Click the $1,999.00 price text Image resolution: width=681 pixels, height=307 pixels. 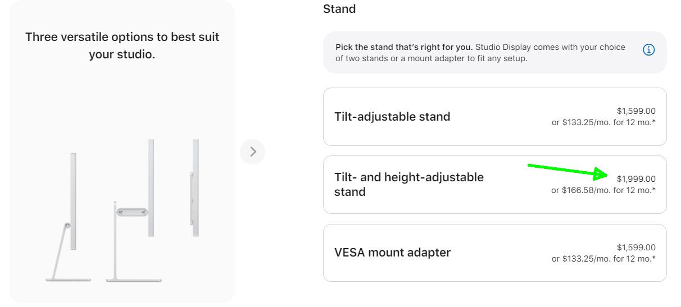pyautogui.click(x=636, y=179)
